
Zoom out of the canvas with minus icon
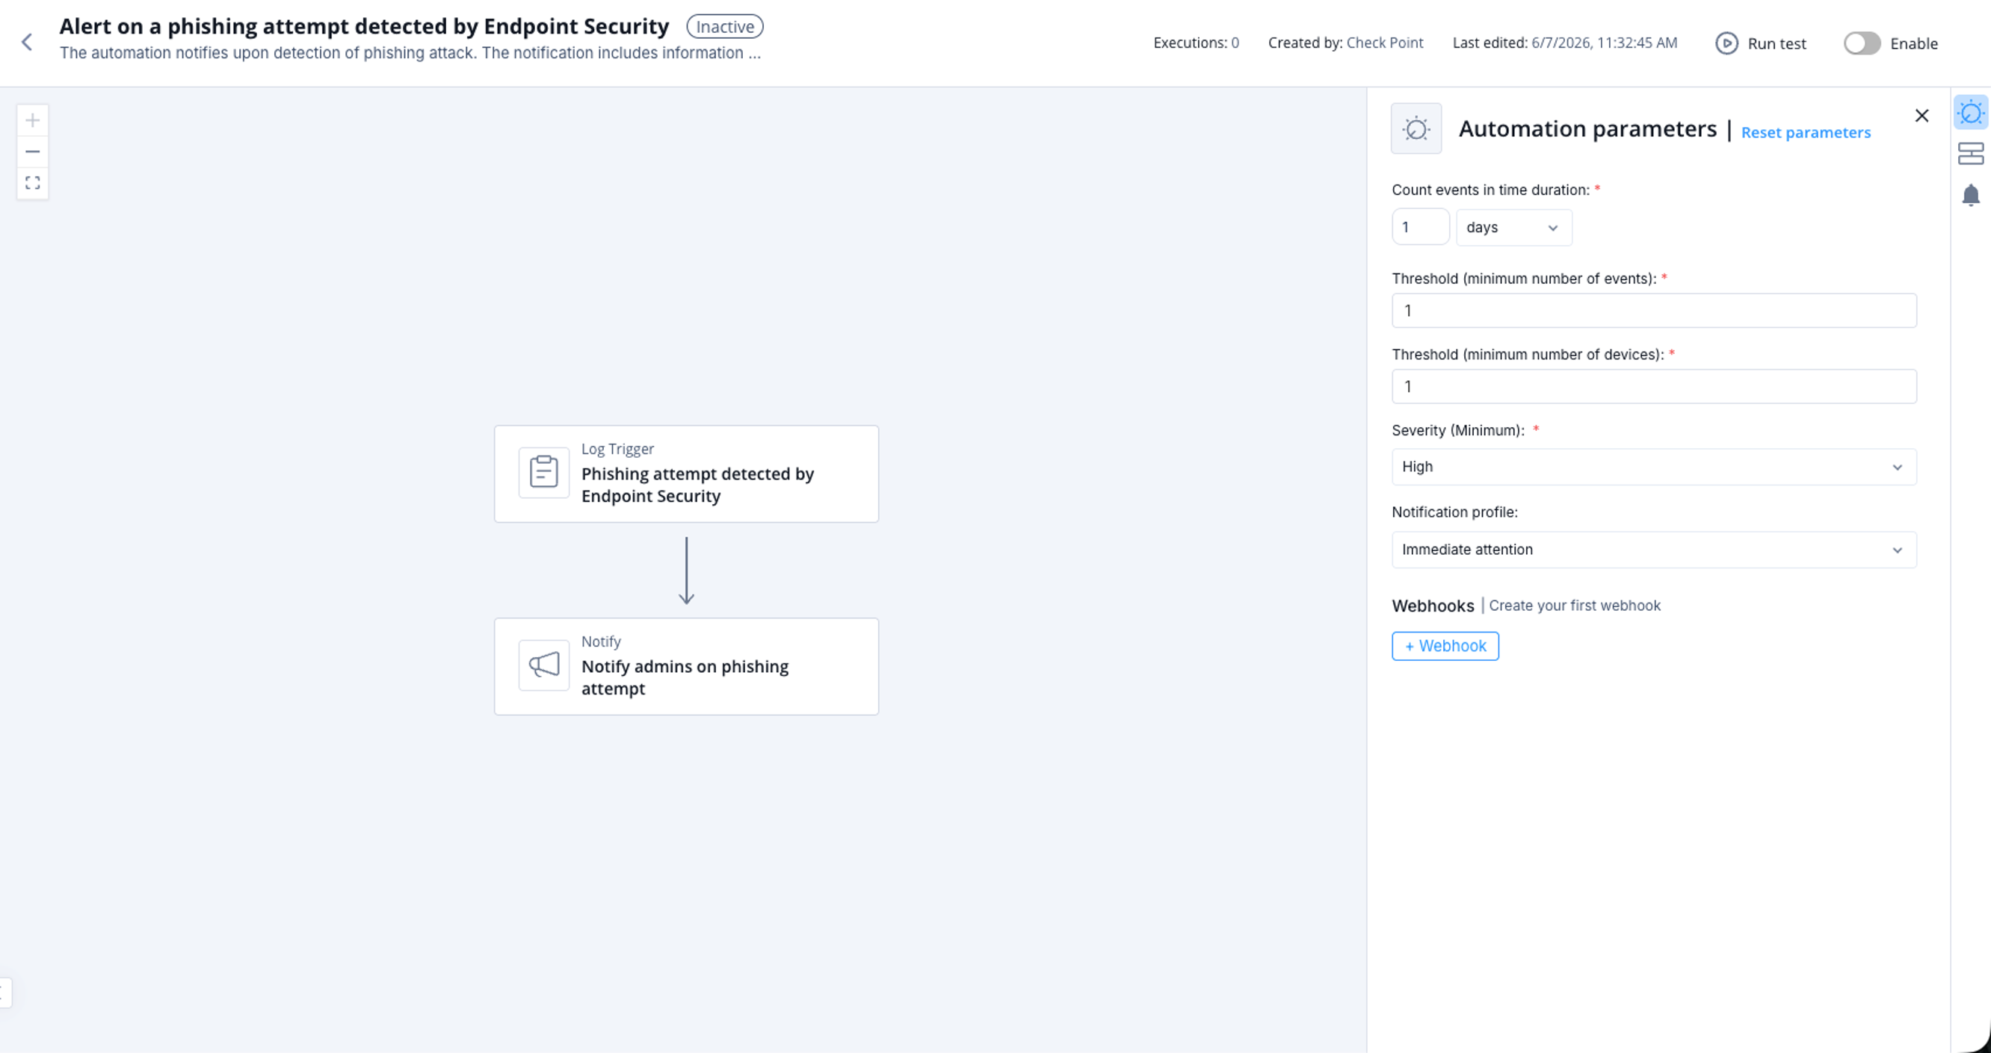(32, 152)
